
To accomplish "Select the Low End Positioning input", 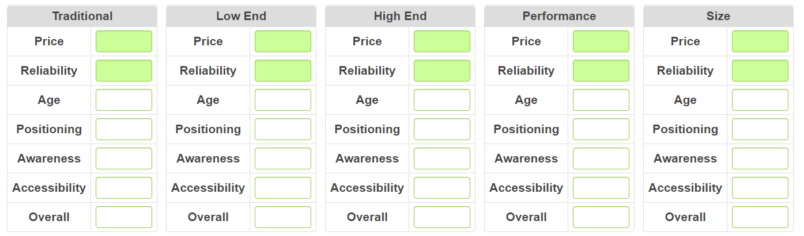I will [x=283, y=129].
